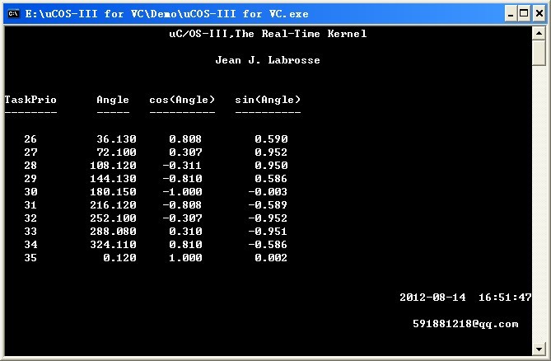Viewport: 551px width, 361px height.
Task: Click cosine value -0.810
Action: [182, 179]
